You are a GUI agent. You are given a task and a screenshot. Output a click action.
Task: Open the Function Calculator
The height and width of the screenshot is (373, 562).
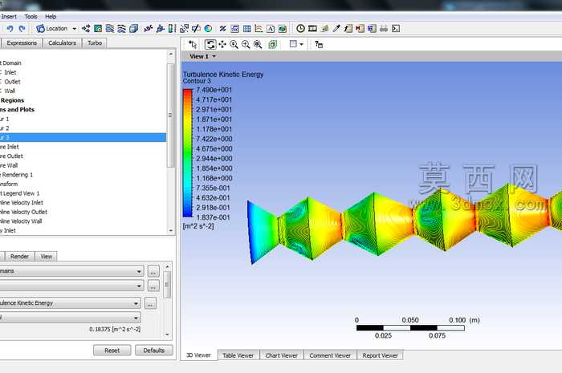(348, 29)
